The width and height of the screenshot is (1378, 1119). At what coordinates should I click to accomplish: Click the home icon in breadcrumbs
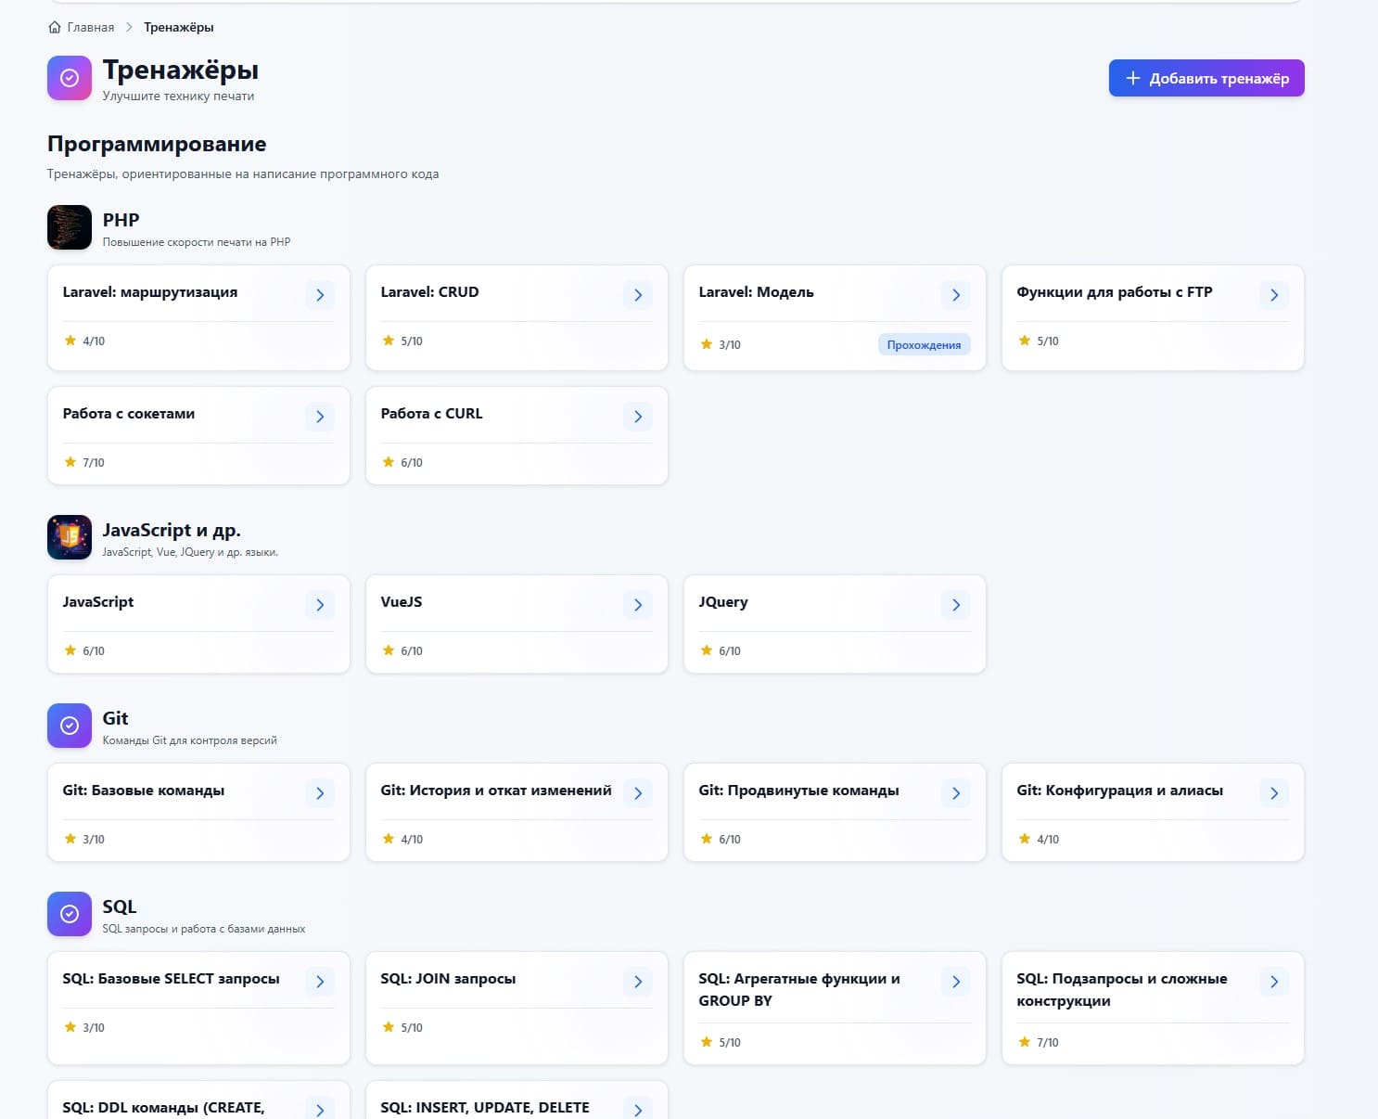pos(55,27)
